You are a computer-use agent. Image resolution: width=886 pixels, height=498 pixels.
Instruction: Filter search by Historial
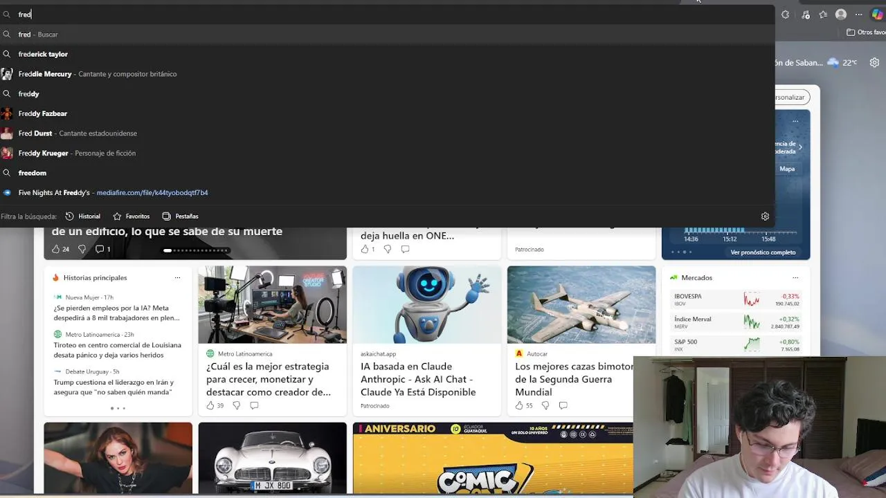83,216
